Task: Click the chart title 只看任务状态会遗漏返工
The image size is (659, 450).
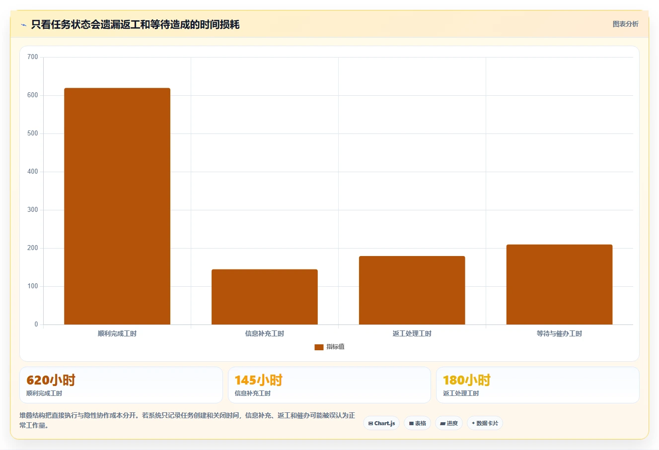Action: tap(135, 24)
